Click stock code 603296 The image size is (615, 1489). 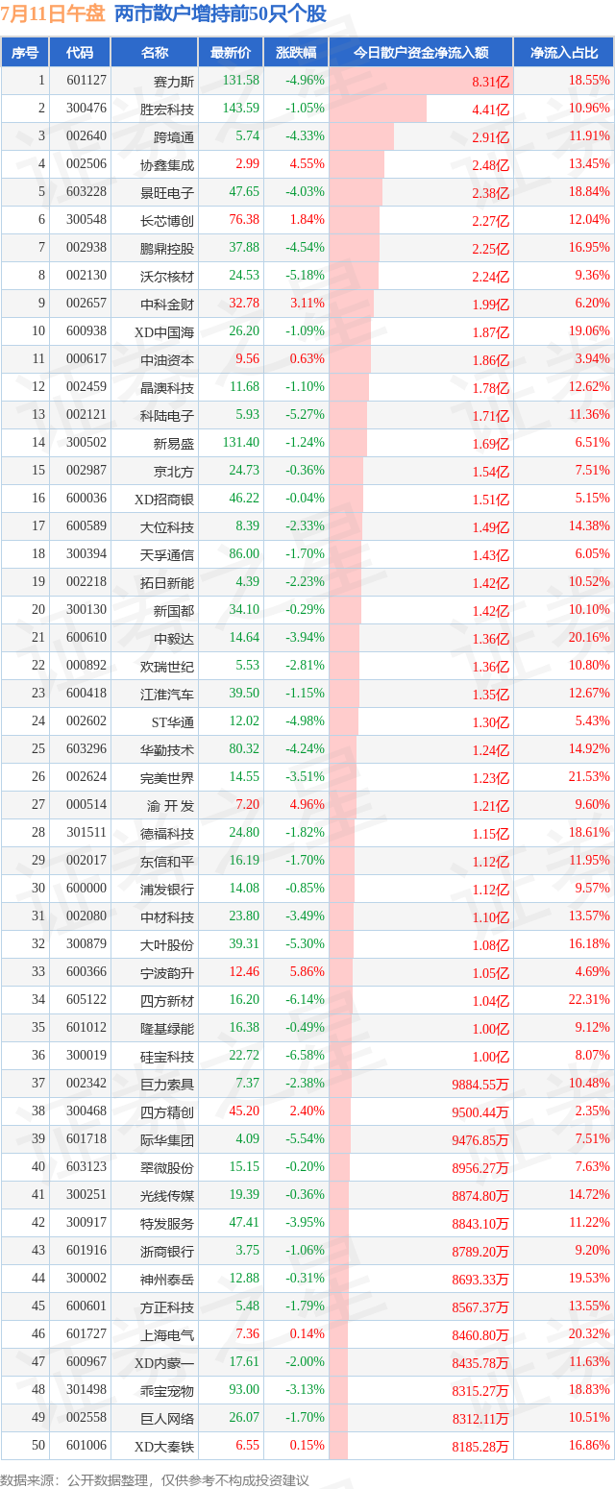click(86, 749)
